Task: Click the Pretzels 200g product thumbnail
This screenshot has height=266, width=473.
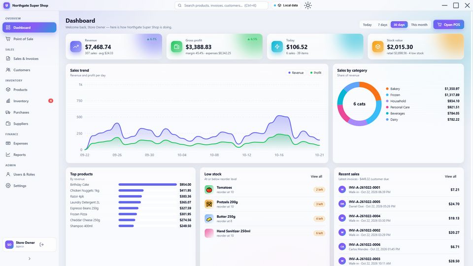Action: [x=209, y=204]
